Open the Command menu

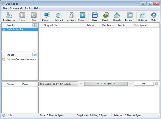[16, 8]
